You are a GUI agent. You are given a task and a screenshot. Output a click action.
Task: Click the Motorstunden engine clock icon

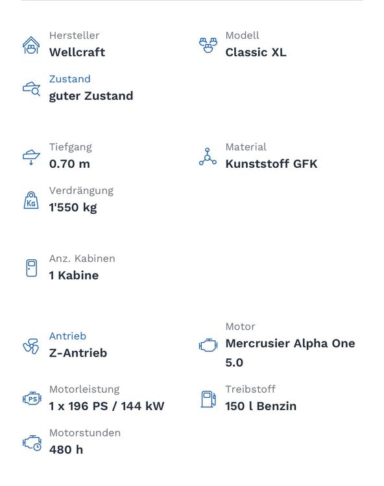pyautogui.click(x=32, y=443)
